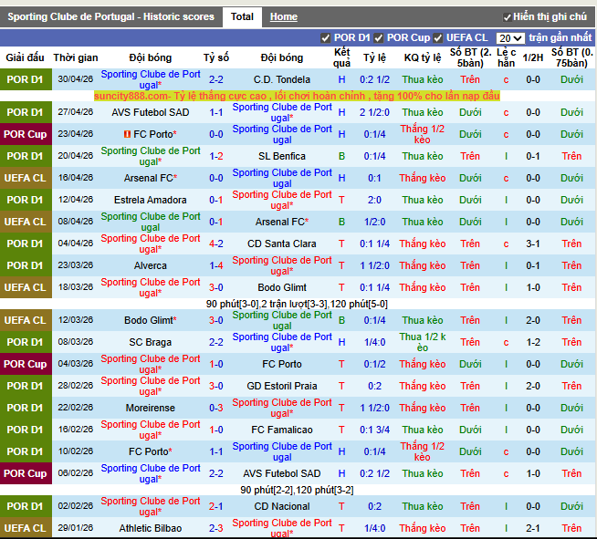The height and width of the screenshot is (539, 597).
Task: Uncheck the POR Cup filter checkbox
Action: [378, 38]
